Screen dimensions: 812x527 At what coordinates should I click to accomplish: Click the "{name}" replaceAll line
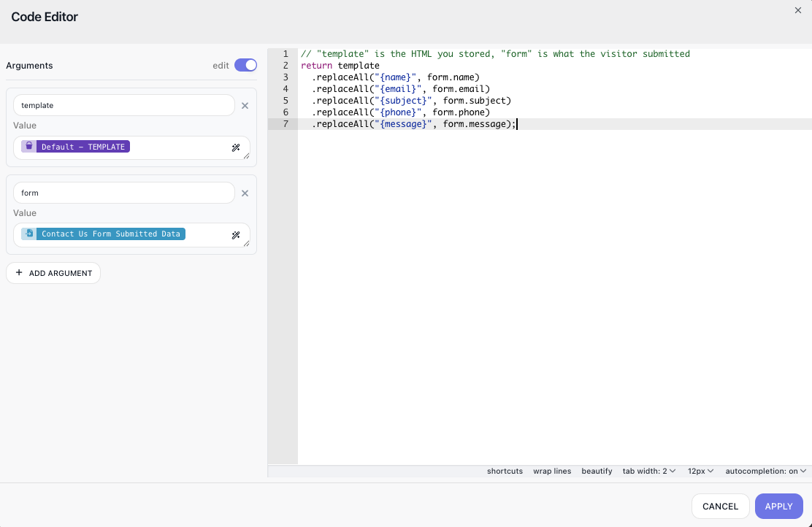396,77
